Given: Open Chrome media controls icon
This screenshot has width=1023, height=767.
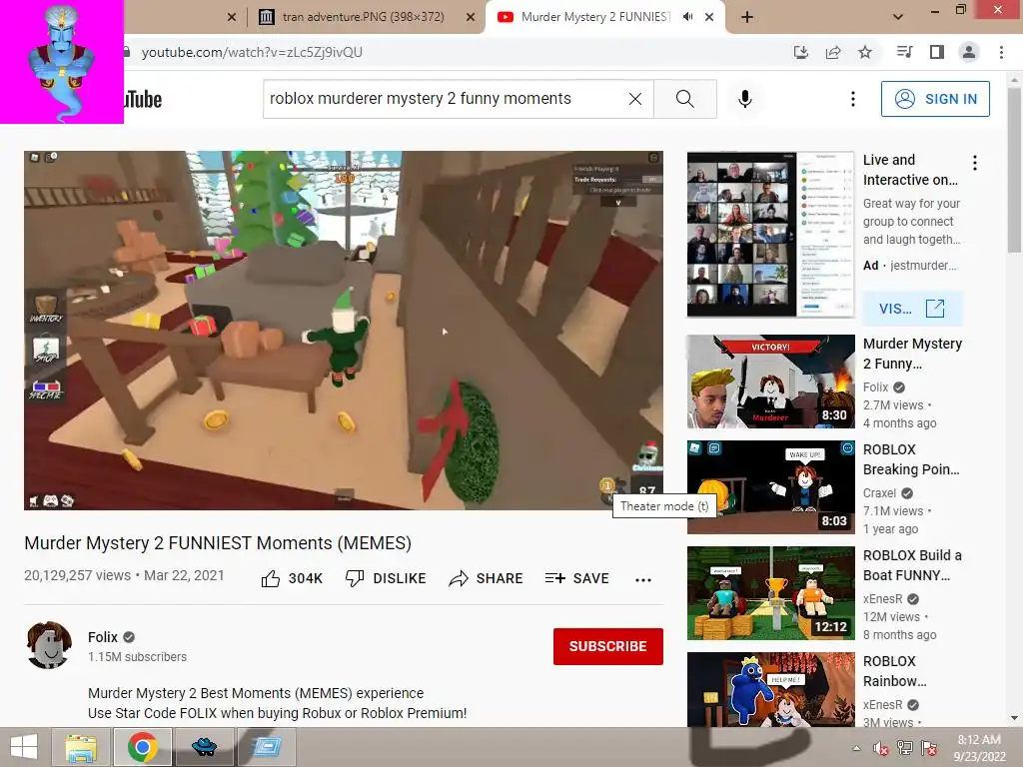Looking at the screenshot, I should coord(904,52).
